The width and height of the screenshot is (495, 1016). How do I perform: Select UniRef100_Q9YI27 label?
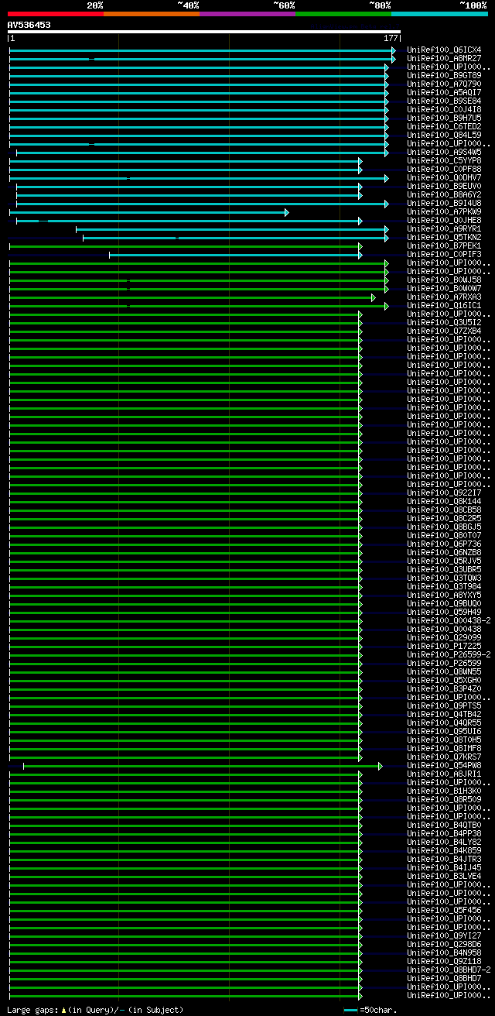pyautogui.click(x=444, y=935)
